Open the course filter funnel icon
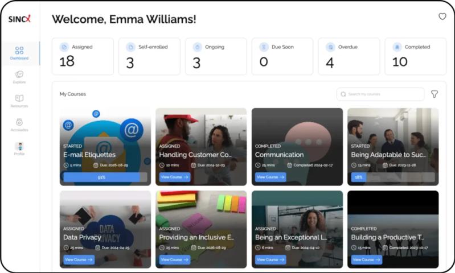 434,94
